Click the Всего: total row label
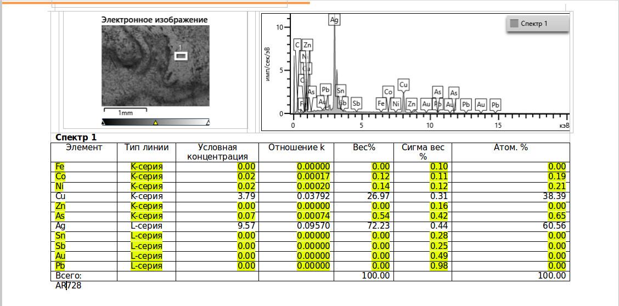 coord(68,276)
